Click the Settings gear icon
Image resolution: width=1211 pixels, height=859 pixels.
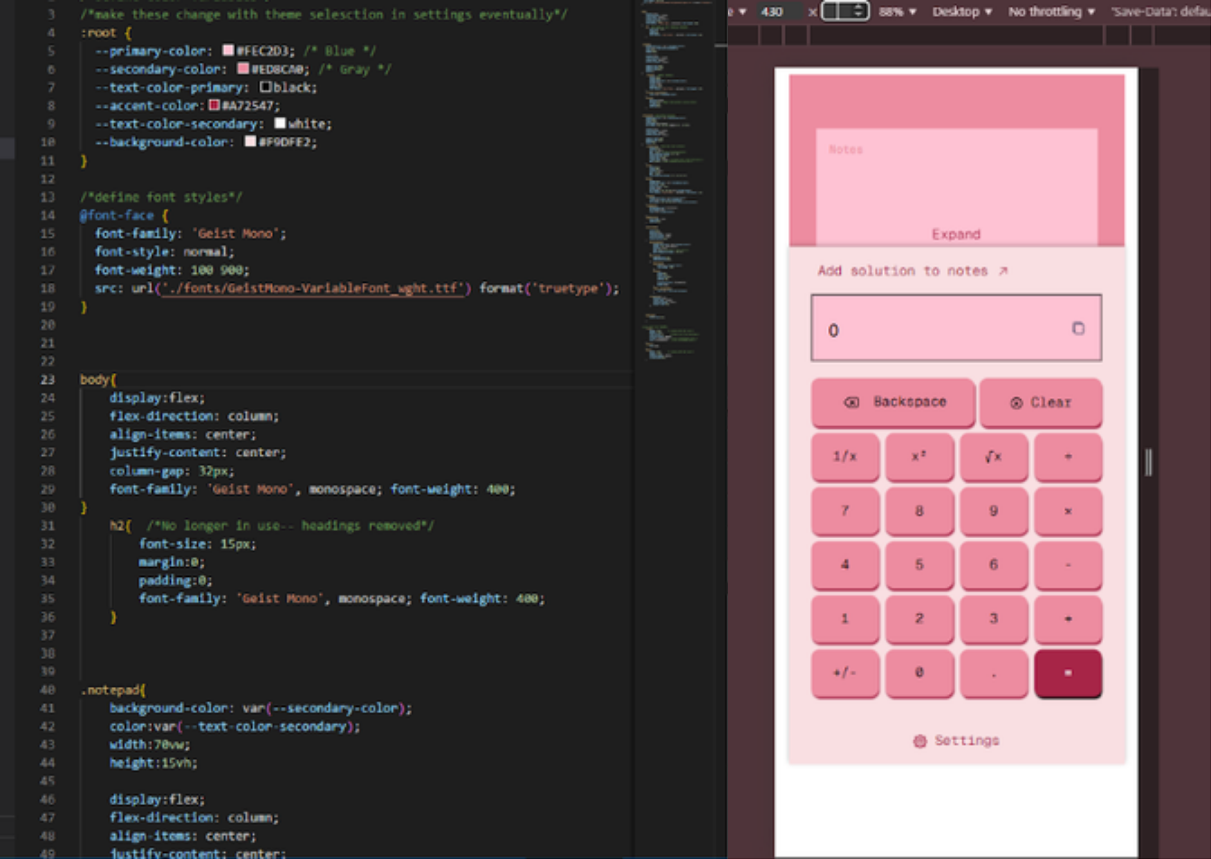[x=920, y=741]
